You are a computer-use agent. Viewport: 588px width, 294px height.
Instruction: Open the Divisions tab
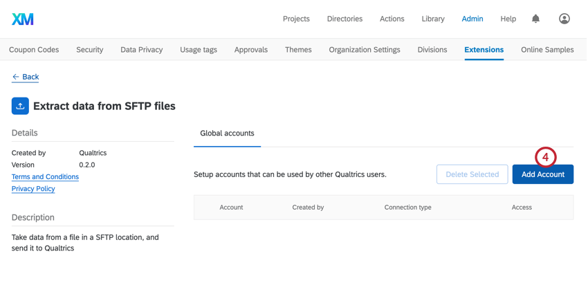(432, 50)
